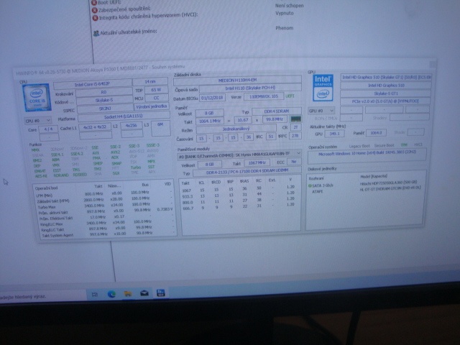Click the Intel HD Graphics 510 (Skylake GT1) field
Image resolution: width=460 pixels, height=345 pixels.
point(386,77)
